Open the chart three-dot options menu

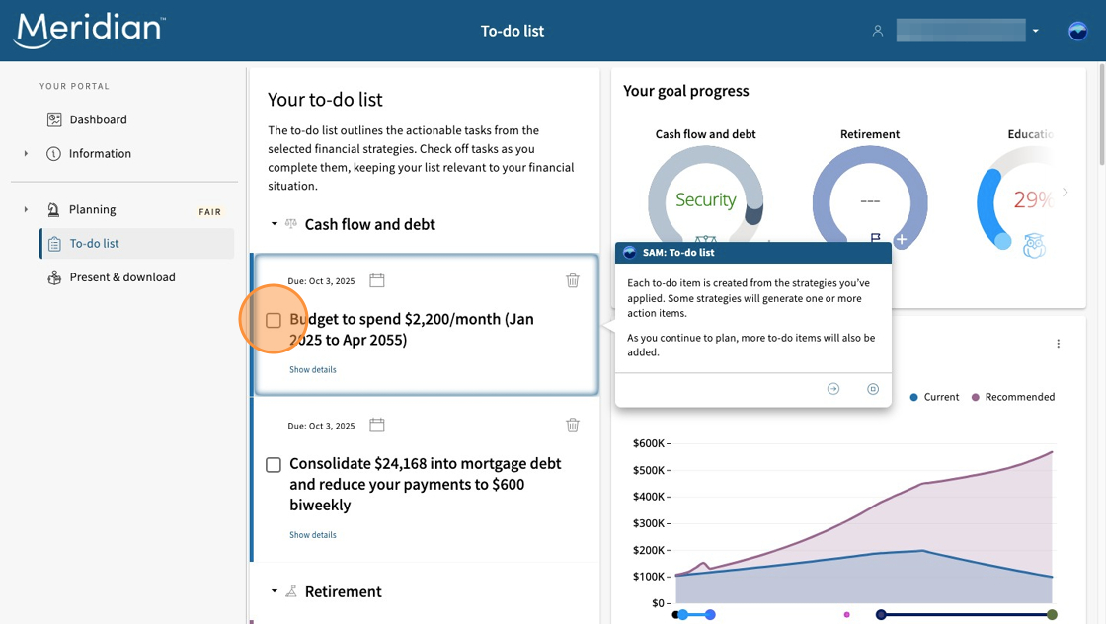(x=1058, y=344)
